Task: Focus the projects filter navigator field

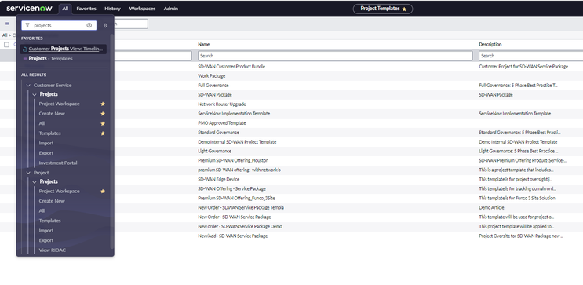Action: pos(59,25)
